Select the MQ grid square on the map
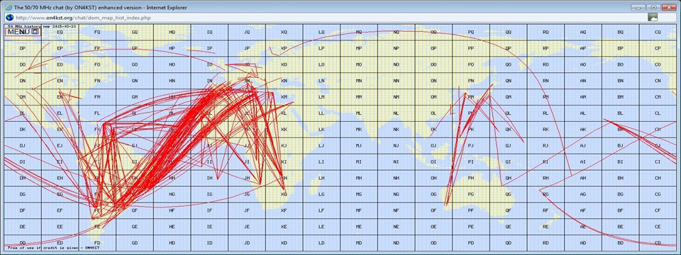 [359, 32]
